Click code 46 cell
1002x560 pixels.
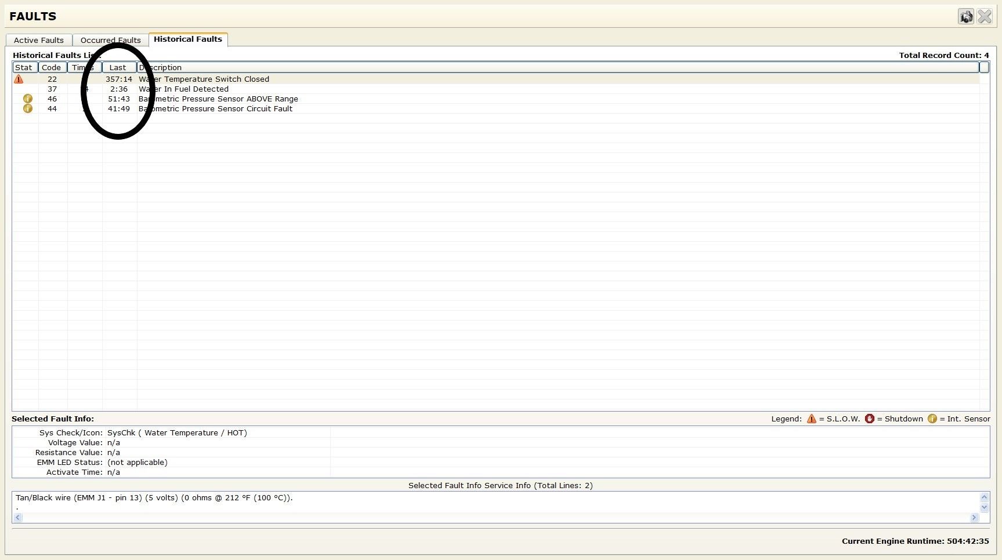pyautogui.click(x=52, y=99)
